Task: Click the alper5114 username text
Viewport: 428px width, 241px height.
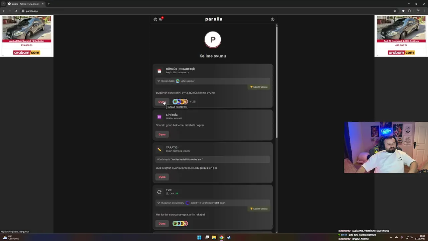Action: (x=196, y=203)
